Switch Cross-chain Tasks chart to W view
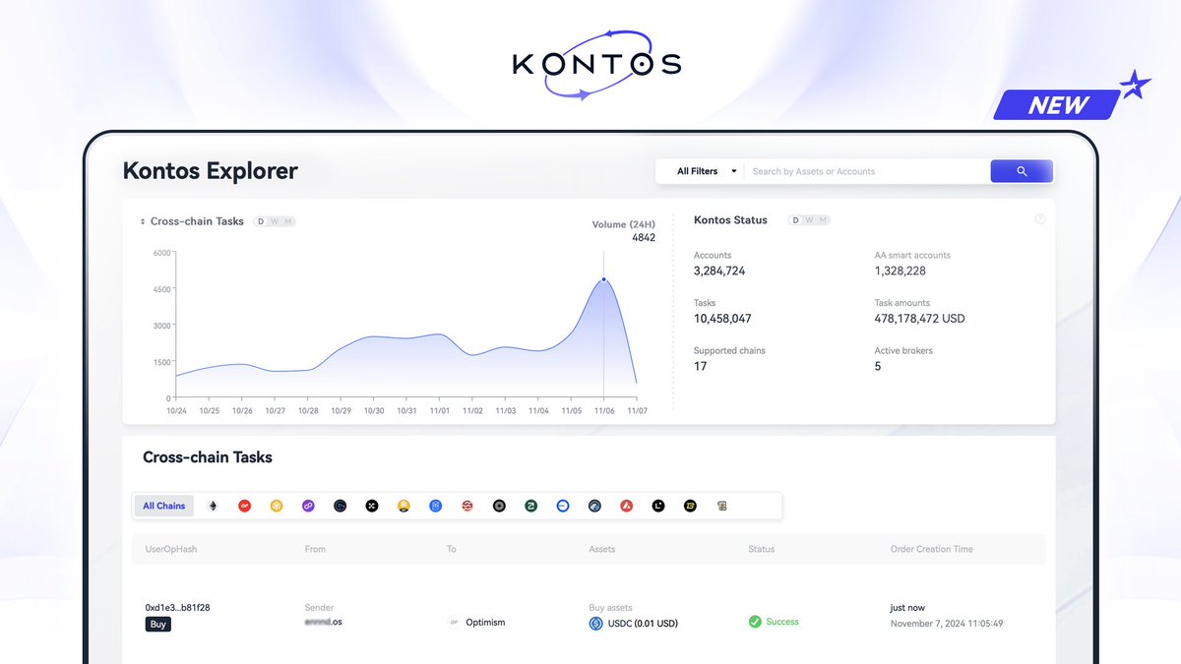Screen dimensions: 1181x664 [x=275, y=221]
